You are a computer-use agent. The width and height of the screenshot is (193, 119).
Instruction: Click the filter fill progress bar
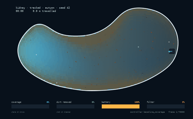[166, 106]
